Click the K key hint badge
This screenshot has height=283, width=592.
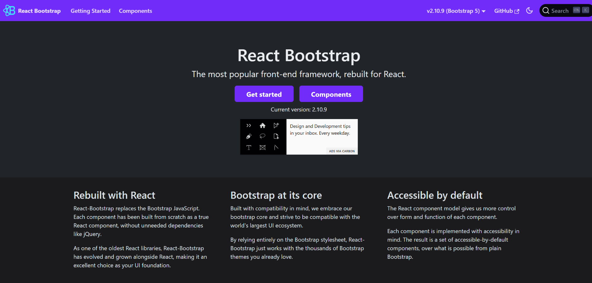click(585, 10)
